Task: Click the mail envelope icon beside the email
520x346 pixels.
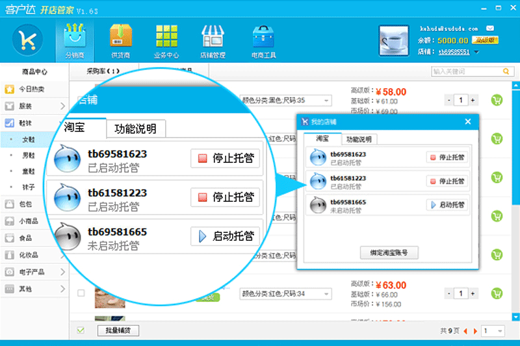Action: pos(490,29)
